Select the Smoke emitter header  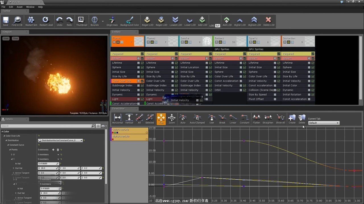click(196, 41)
